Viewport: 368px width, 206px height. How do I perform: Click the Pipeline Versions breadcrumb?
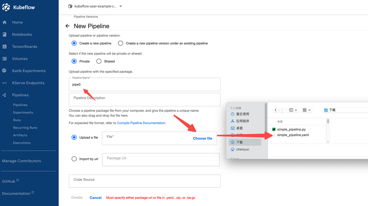click(x=86, y=17)
